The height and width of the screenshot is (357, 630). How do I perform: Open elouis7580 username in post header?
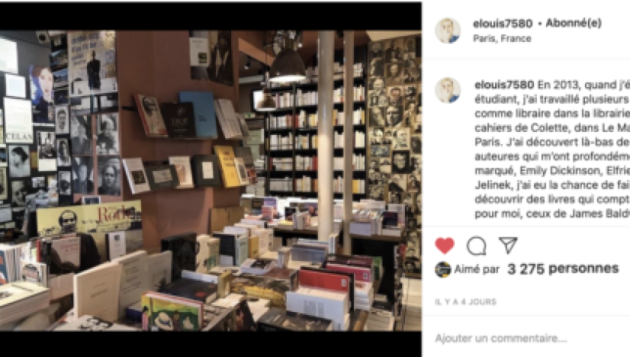(503, 24)
